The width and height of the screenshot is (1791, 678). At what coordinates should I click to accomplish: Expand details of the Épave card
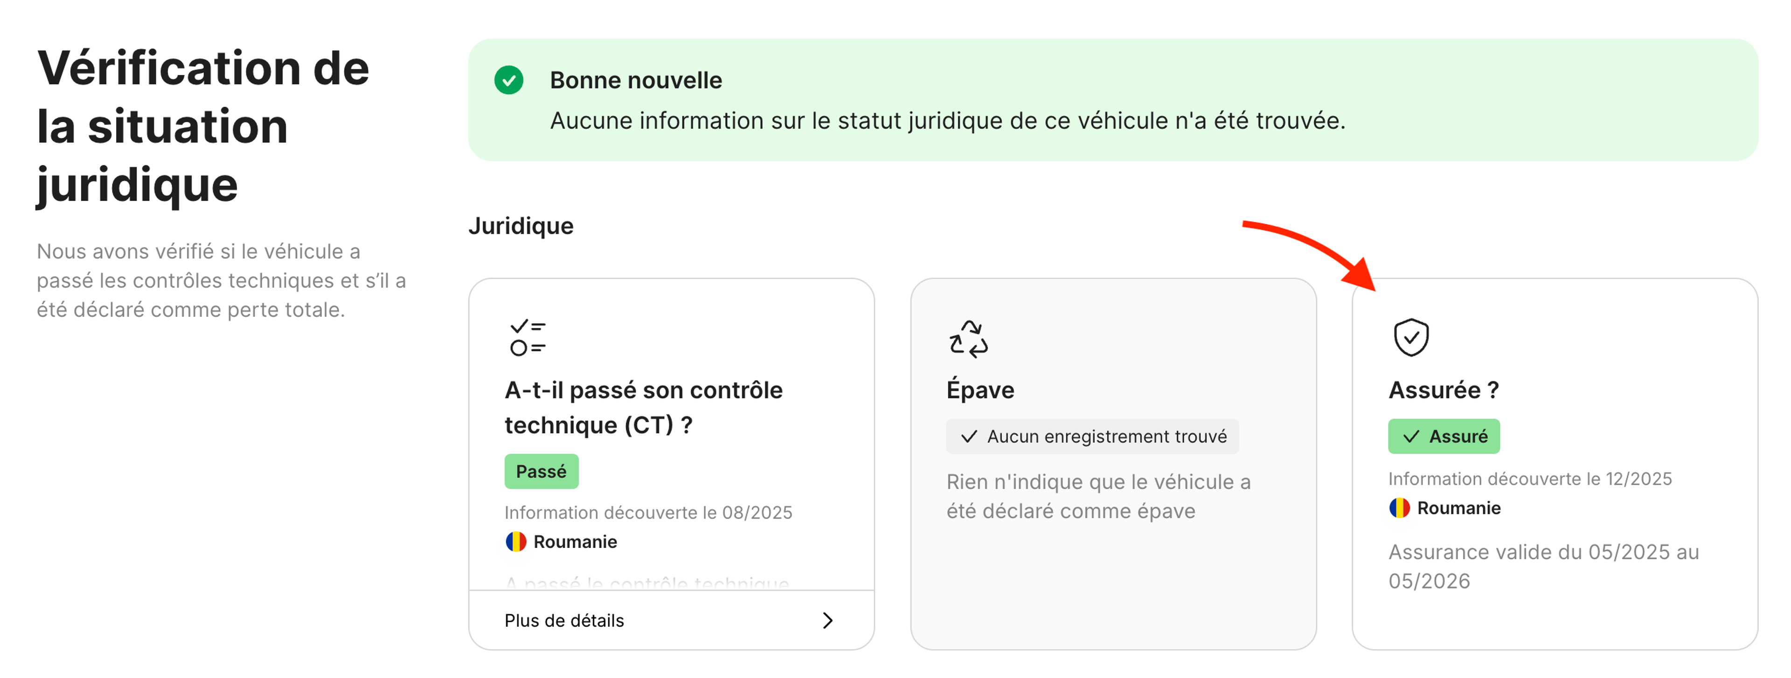1112,466
